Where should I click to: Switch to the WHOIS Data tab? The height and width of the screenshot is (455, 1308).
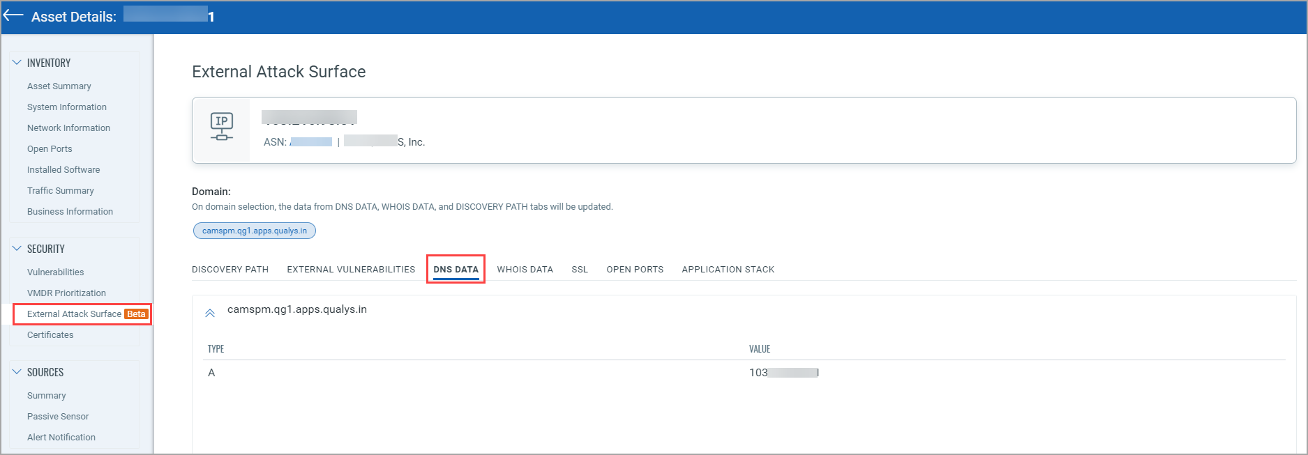(525, 270)
